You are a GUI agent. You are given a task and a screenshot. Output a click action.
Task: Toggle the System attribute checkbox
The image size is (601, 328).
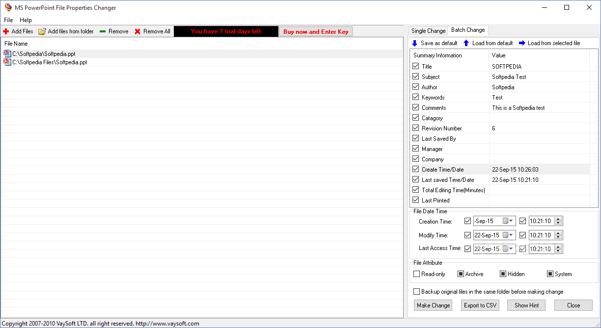(x=550, y=274)
